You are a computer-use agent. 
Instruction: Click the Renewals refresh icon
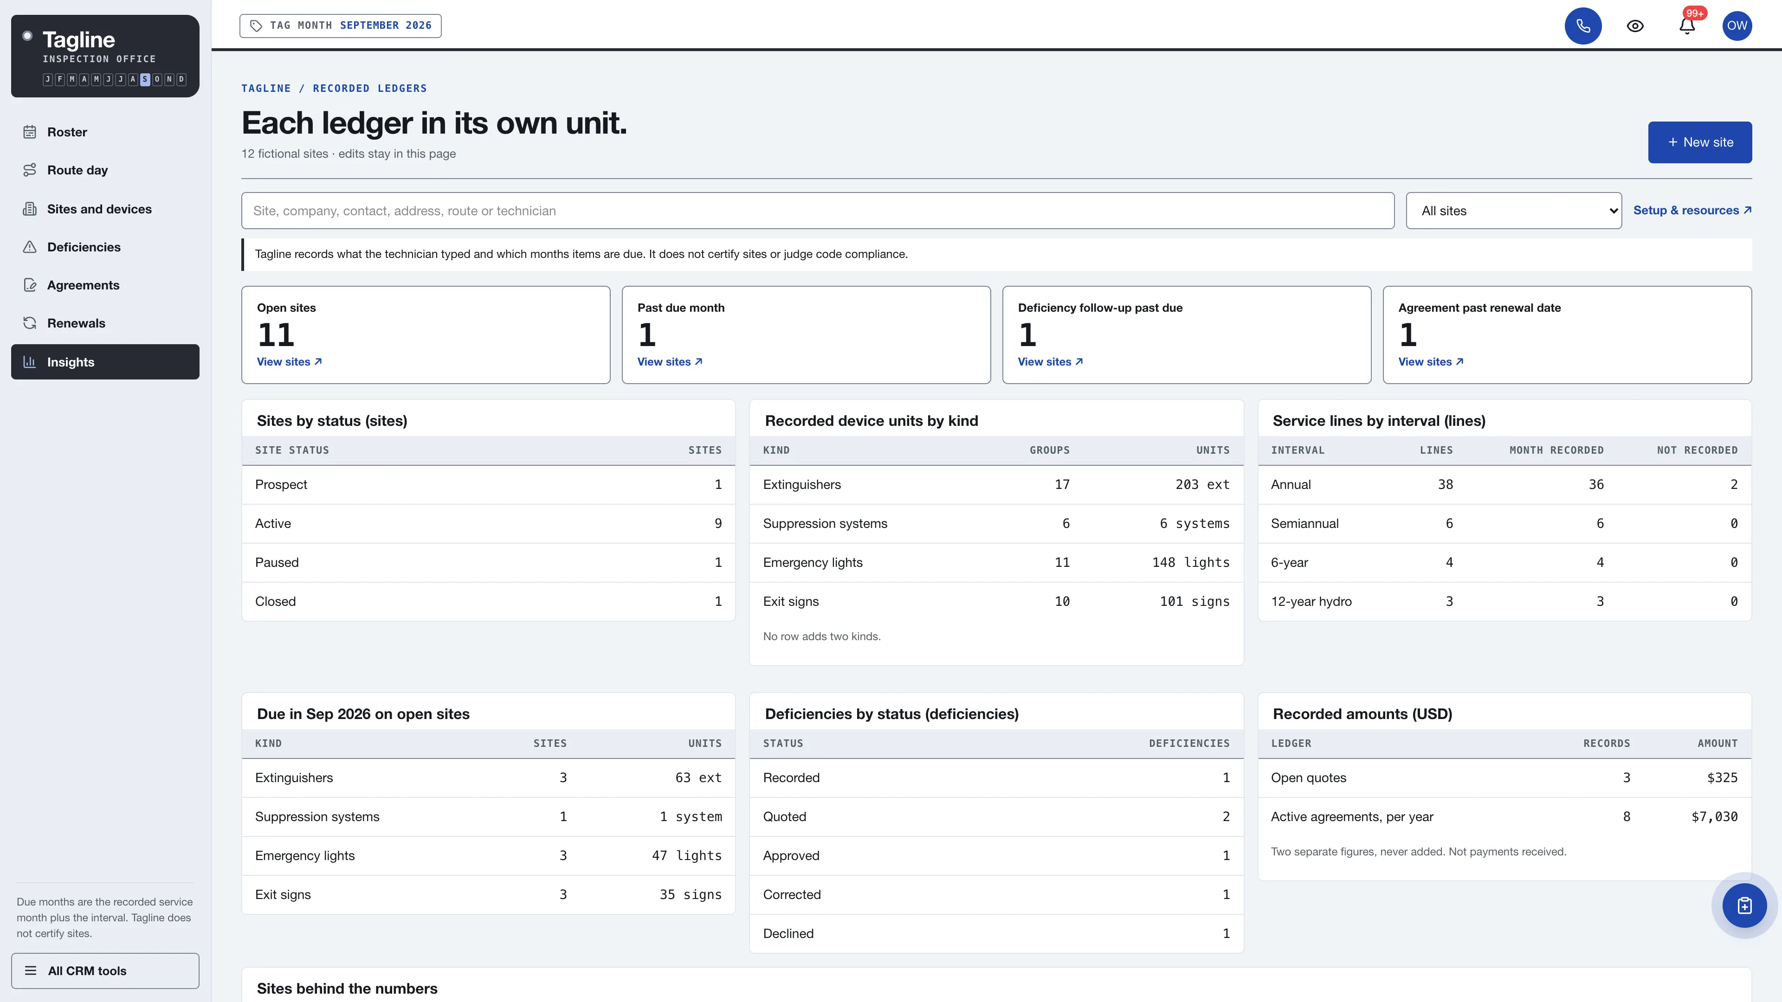pos(30,323)
